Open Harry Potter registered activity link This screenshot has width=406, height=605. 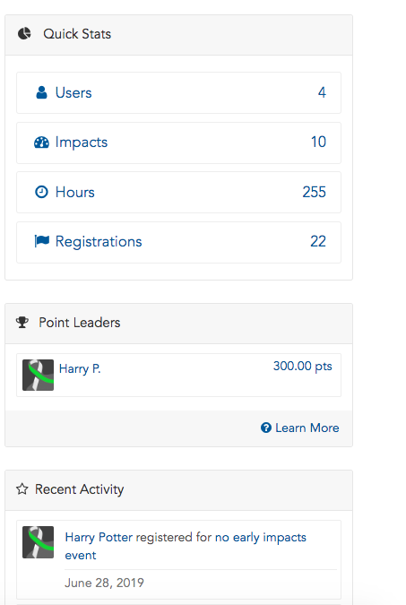[x=186, y=546]
